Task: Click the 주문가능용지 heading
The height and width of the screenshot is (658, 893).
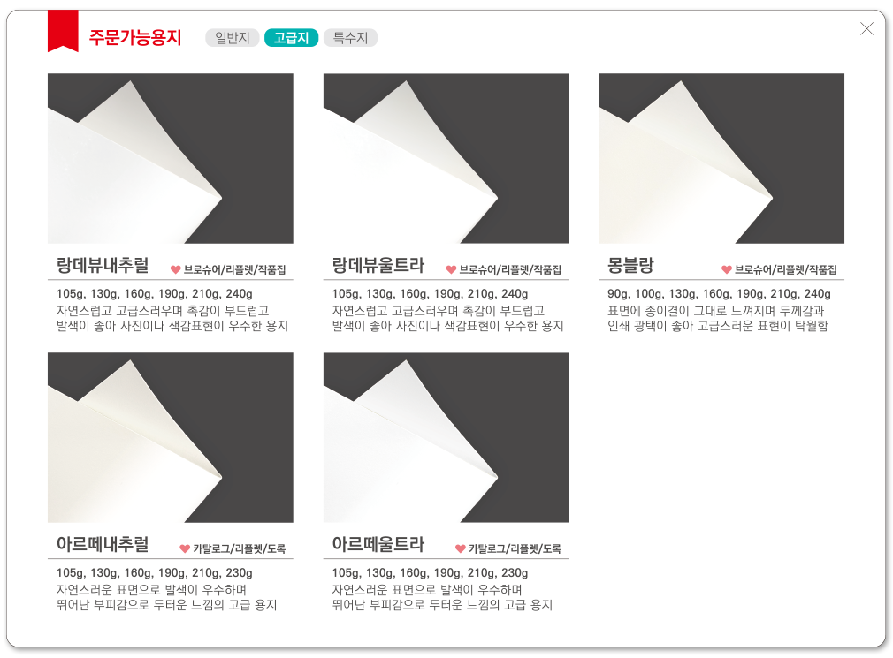Action: 135,37
